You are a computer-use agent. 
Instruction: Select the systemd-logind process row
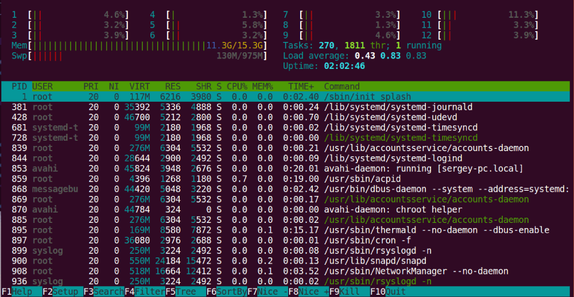[285, 159]
